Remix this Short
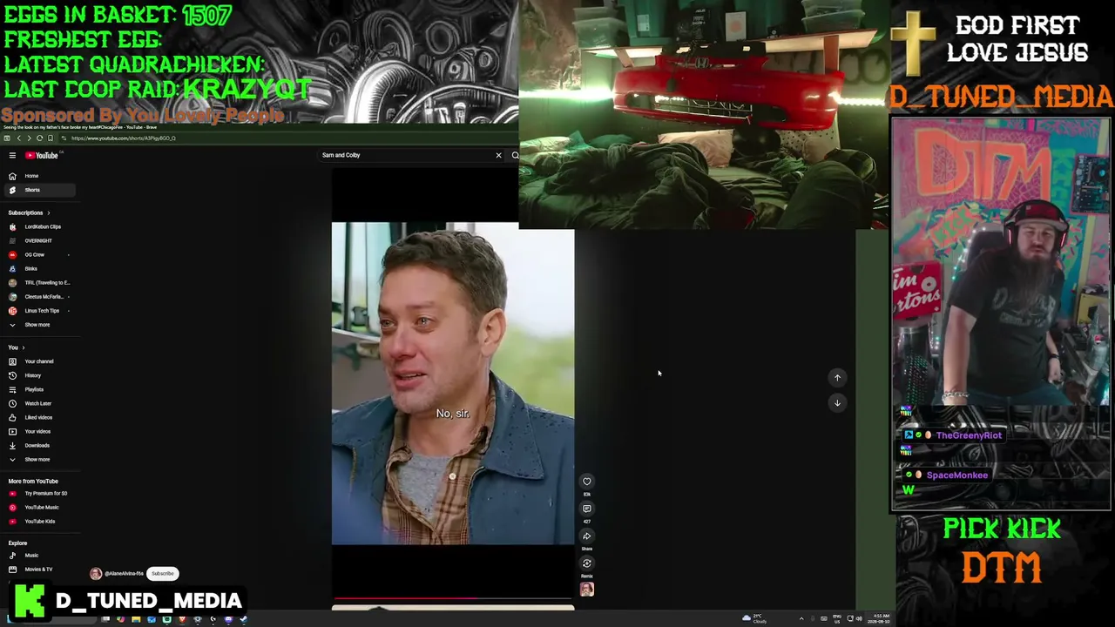Screen dimensions: 1115x627 click(x=586, y=563)
